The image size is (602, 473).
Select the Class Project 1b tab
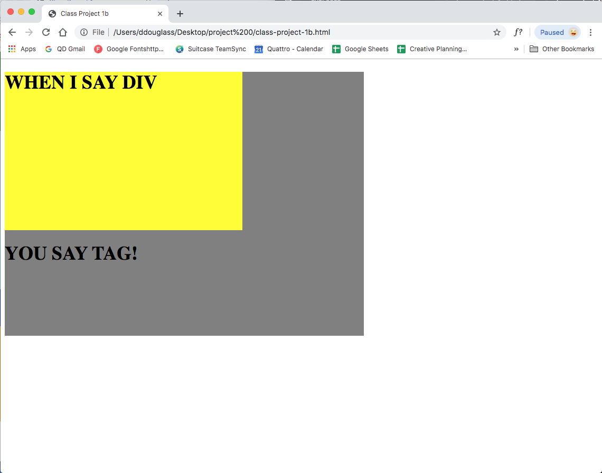pos(105,14)
